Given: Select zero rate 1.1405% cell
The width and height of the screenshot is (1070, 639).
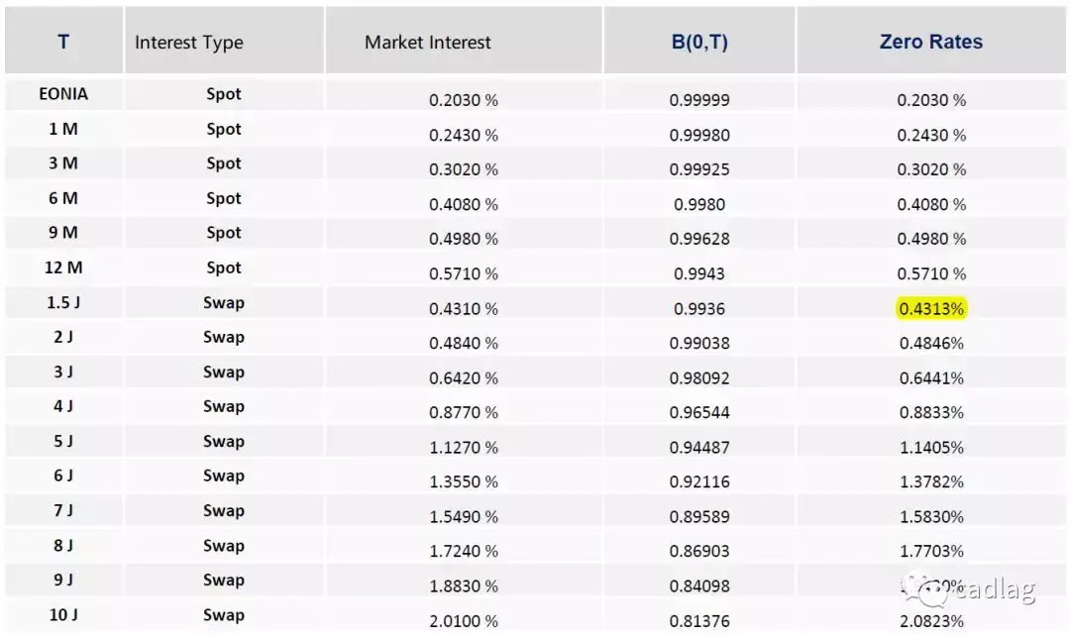Looking at the screenshot, I should coord(930,448).
